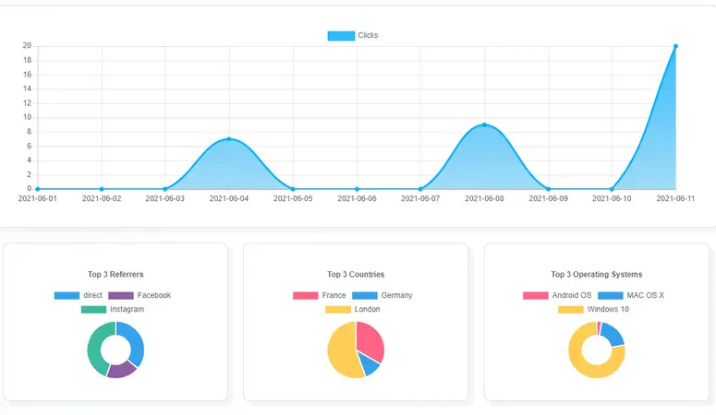Click the 2021-06-08 x-axis label

pyautogui.click(x=484, y=199)
